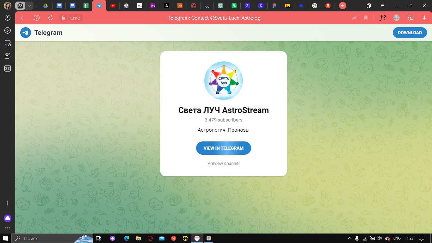The image size is (432, 243).
Task: Open the browser hamburger menu
Action: [x=383, y=6]
